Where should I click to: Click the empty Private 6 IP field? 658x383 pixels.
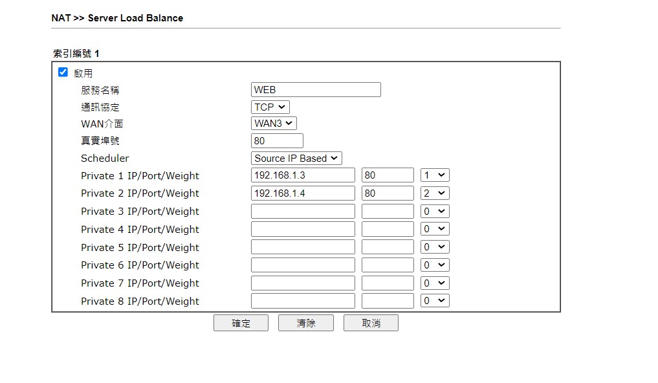(303, 265)
